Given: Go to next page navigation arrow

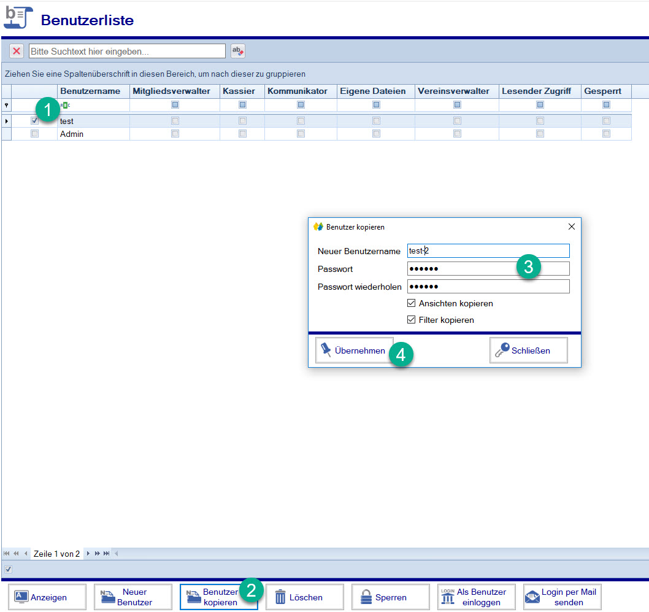Looking at the screenshot, I should pyautogui.click(x=98, y=554).
